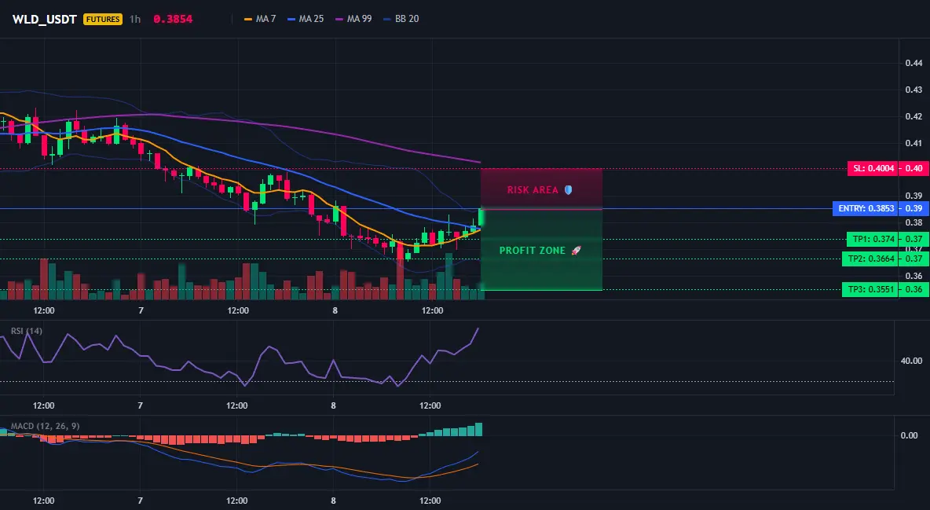Click the MACD (12, 26, 9) indicator title
Screen dimensions: 930x510
click(x=45, y=426)
